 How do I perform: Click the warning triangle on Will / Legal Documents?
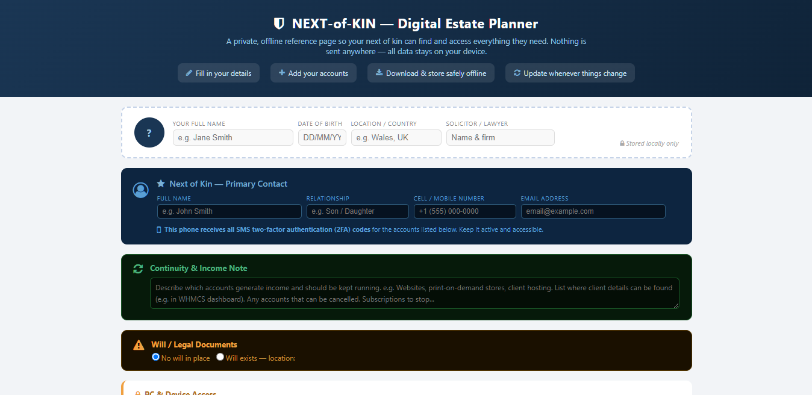point(139,344)
